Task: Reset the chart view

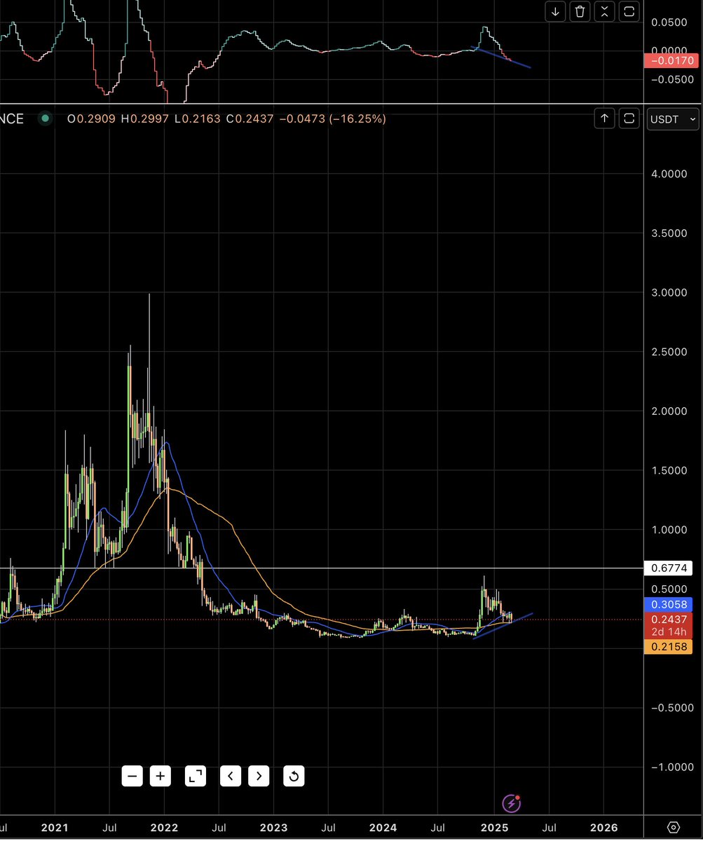Action: (294, 776)
